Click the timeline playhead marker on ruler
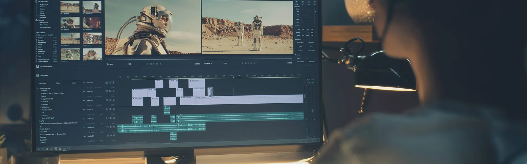527x164 pixels. pos(234,77)
